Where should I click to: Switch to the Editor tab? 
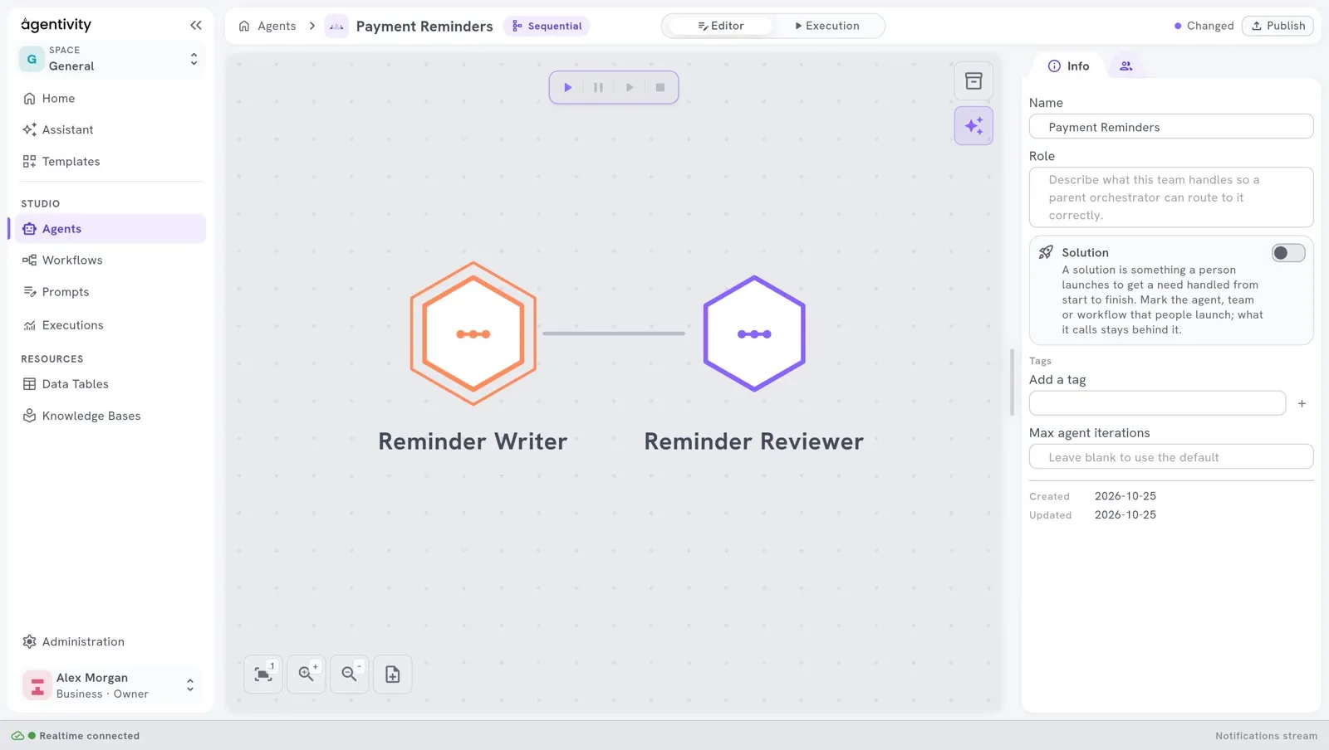(721, 26)
